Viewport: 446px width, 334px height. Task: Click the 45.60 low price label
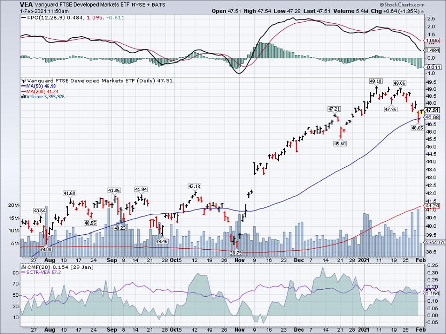(x=340, y=143)
